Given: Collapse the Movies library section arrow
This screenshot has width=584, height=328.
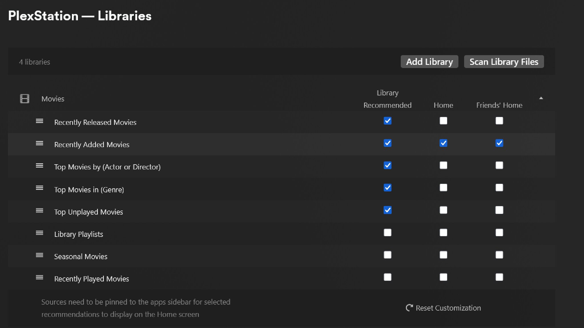Looking at the screenshot, I should (x=541, y=98).
